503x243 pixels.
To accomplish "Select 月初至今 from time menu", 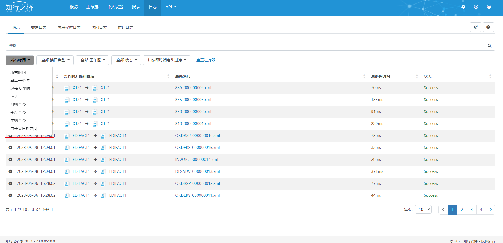I will click(x=18, y=104).
